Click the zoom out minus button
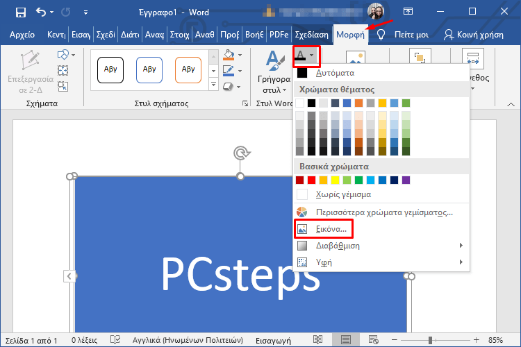Viewport: 521px width, 347px height. (395, 339)
